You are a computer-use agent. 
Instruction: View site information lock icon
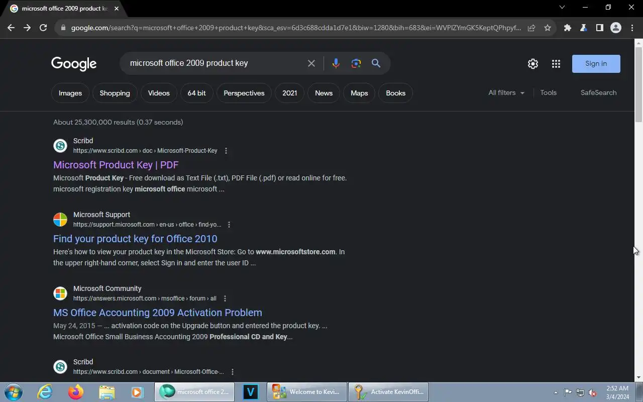[x=63, y=28]
